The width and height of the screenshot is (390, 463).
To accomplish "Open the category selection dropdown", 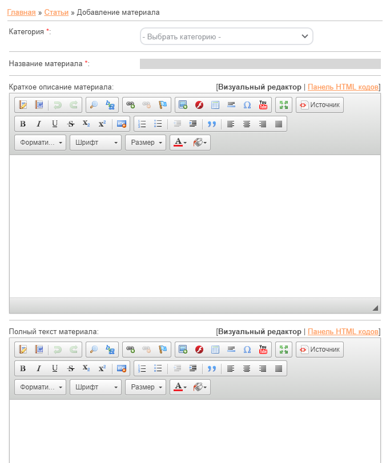I will tap(227, 36).
